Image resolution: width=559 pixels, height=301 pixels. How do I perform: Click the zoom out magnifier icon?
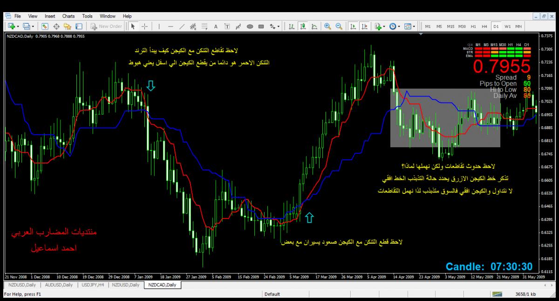[339, 27]
